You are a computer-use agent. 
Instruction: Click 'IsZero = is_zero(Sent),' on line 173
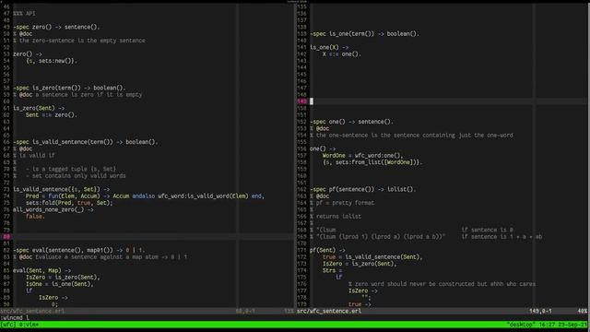[360, 265]
